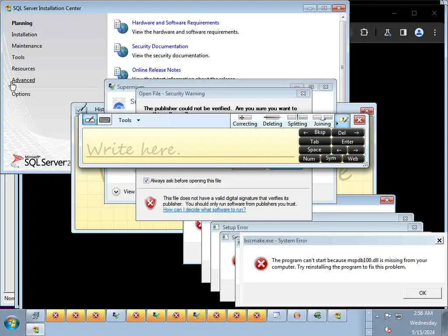Image resolution: width=448 pixels, height=336 pixels.
Task: Click the scroll up arrow in Installation Center
Action: (343, 17)
